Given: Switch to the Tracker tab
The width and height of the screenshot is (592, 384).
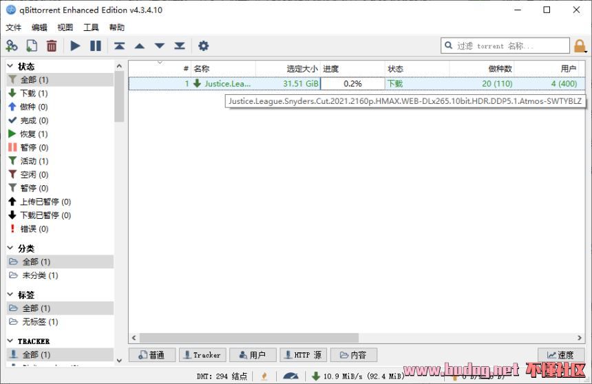Looking at the screenshot, I should click(202, 355).
